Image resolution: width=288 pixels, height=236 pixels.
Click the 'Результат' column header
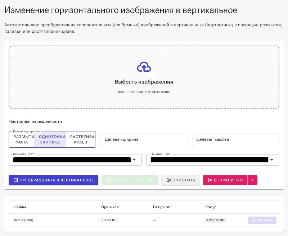coord(162,207)
